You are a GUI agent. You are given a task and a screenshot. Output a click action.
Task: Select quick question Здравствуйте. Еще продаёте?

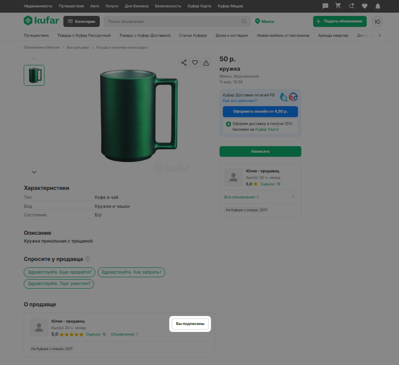coord(60,272)
